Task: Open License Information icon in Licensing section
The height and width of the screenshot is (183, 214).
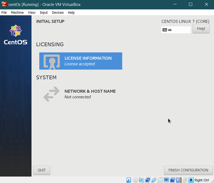Action: point(52,62)
